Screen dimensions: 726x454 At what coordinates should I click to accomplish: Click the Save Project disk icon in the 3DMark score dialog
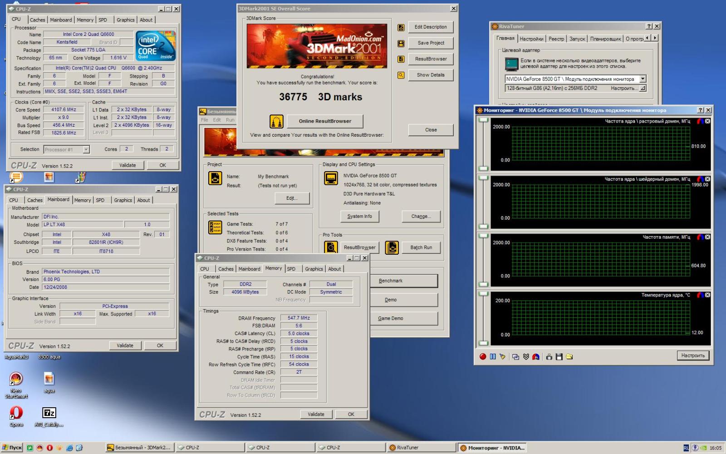401,44
